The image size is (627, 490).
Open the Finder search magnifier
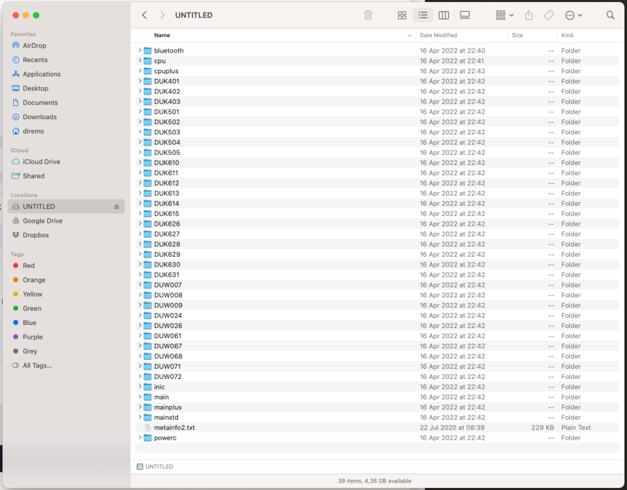tap(610, 15)
